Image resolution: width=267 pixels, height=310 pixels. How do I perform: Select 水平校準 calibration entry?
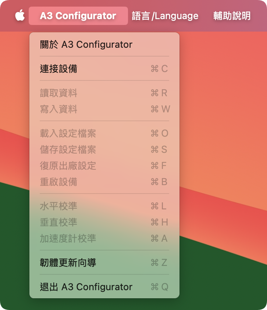(x=59, y=206)
